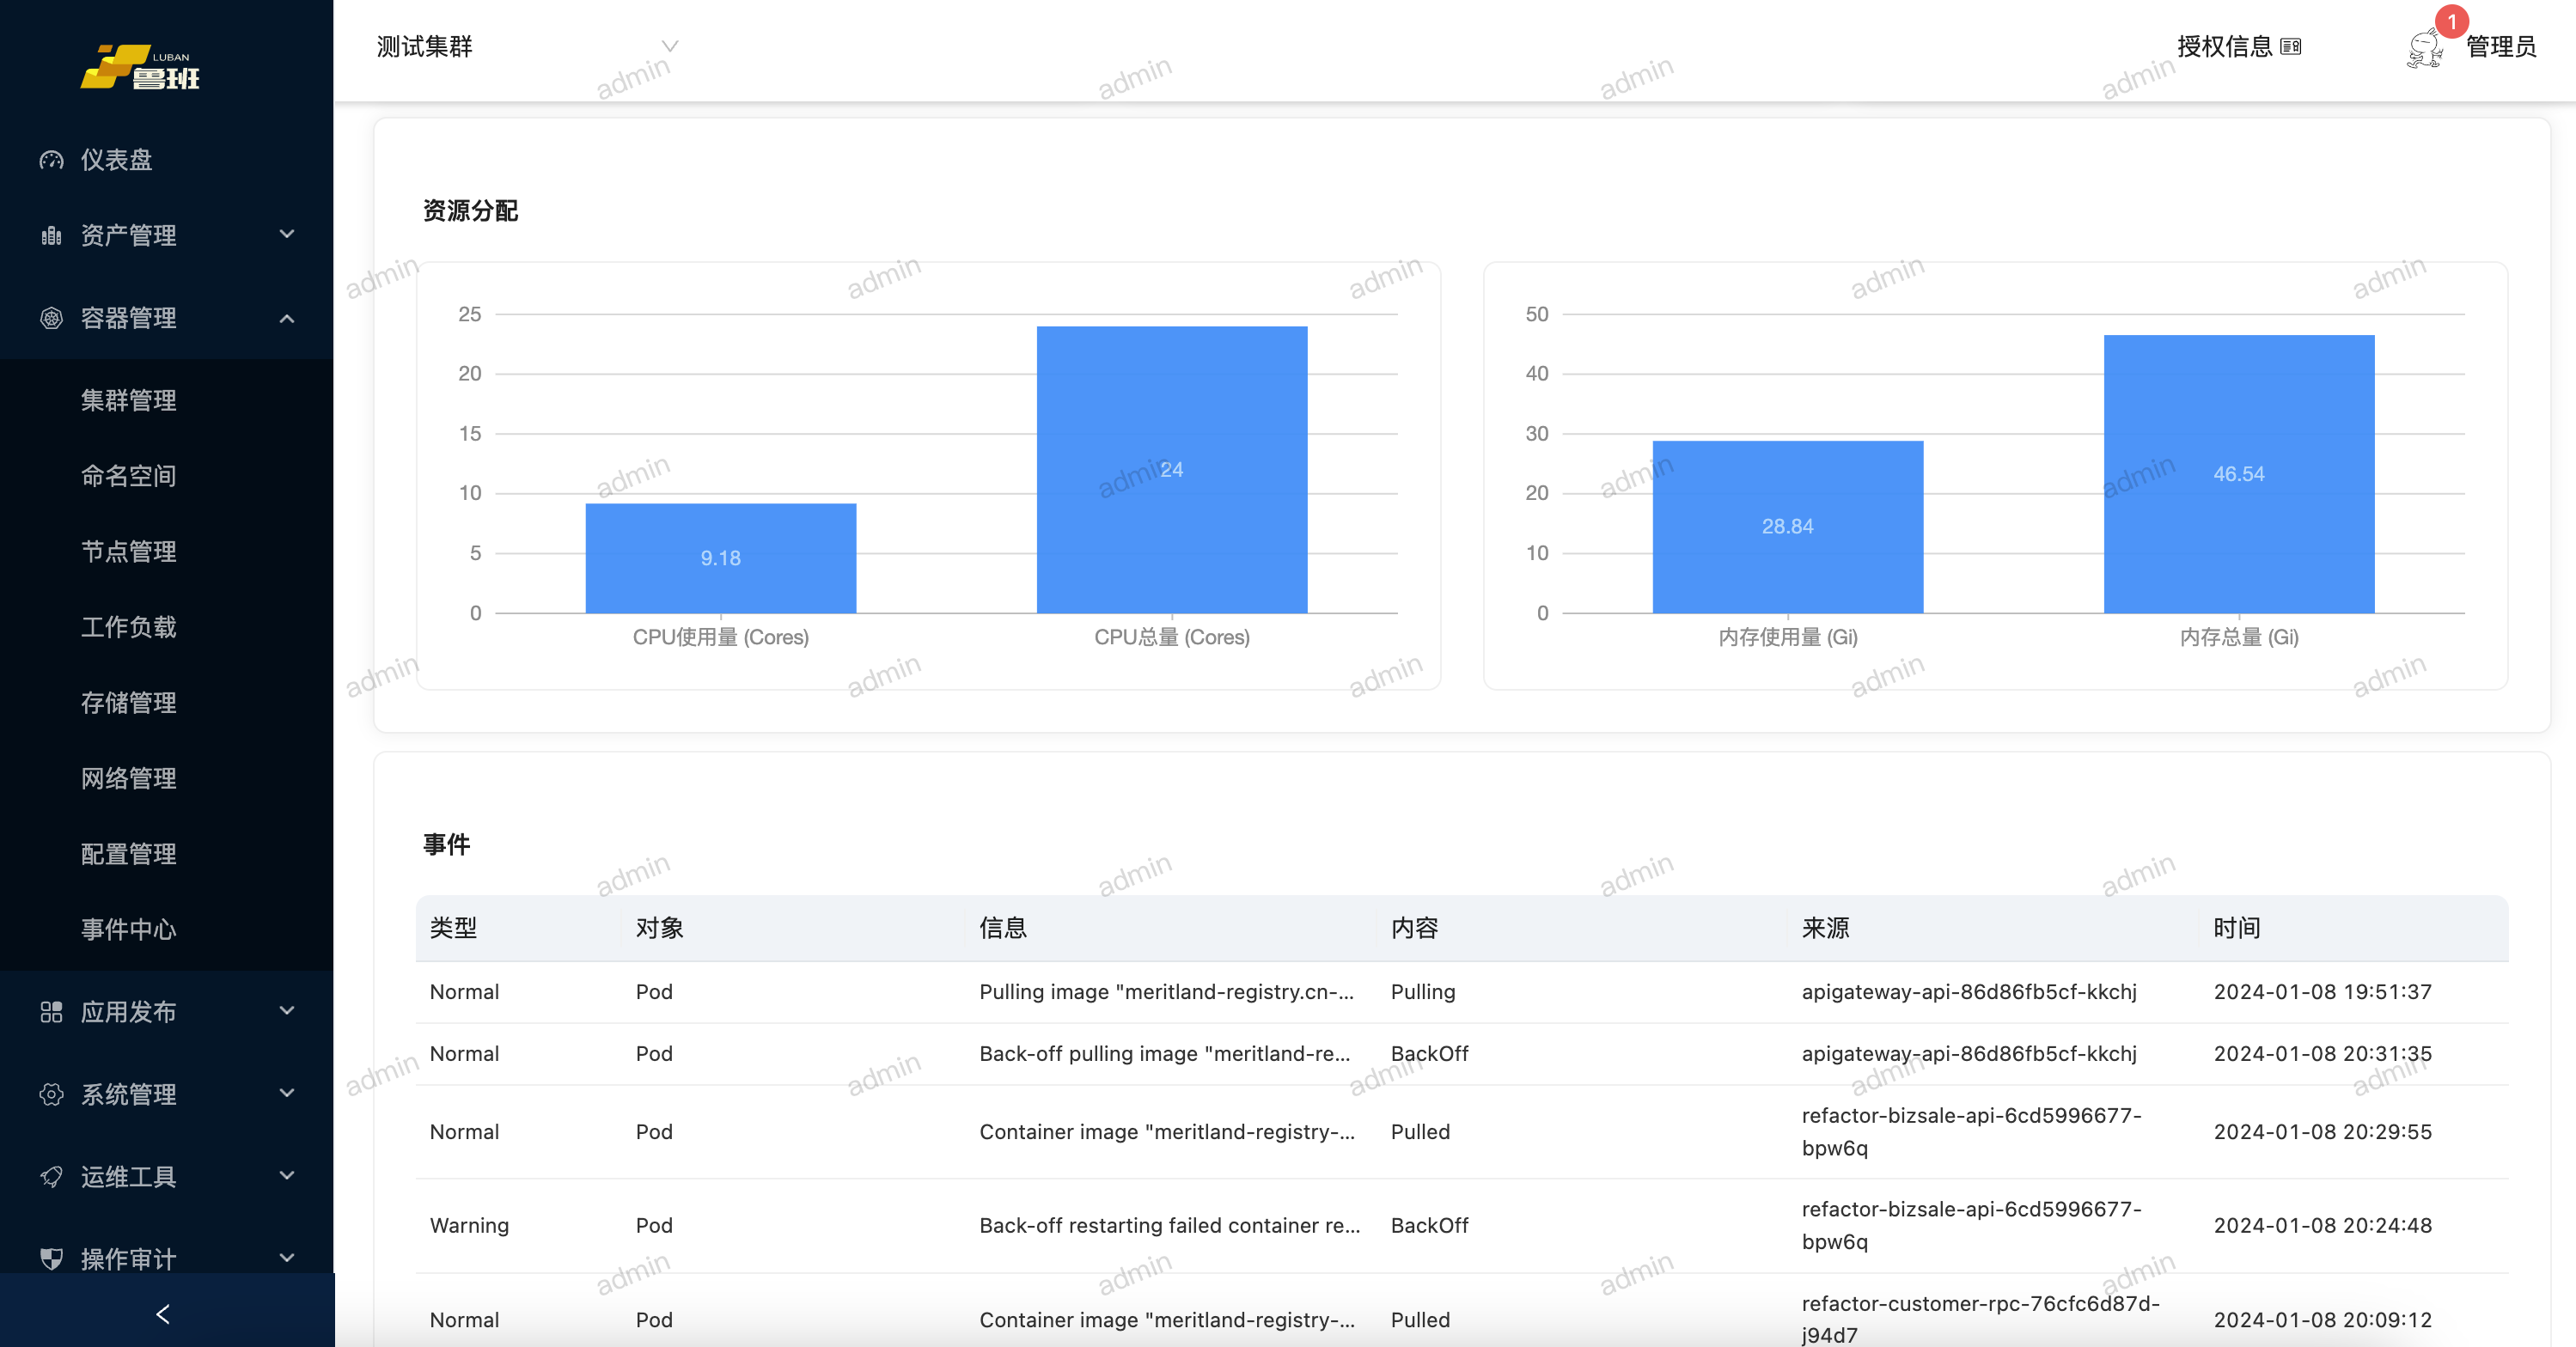This screenshot has height=1347, width=2576.
Task: Go to 事件中心 menu item
Action: (129, 929)
